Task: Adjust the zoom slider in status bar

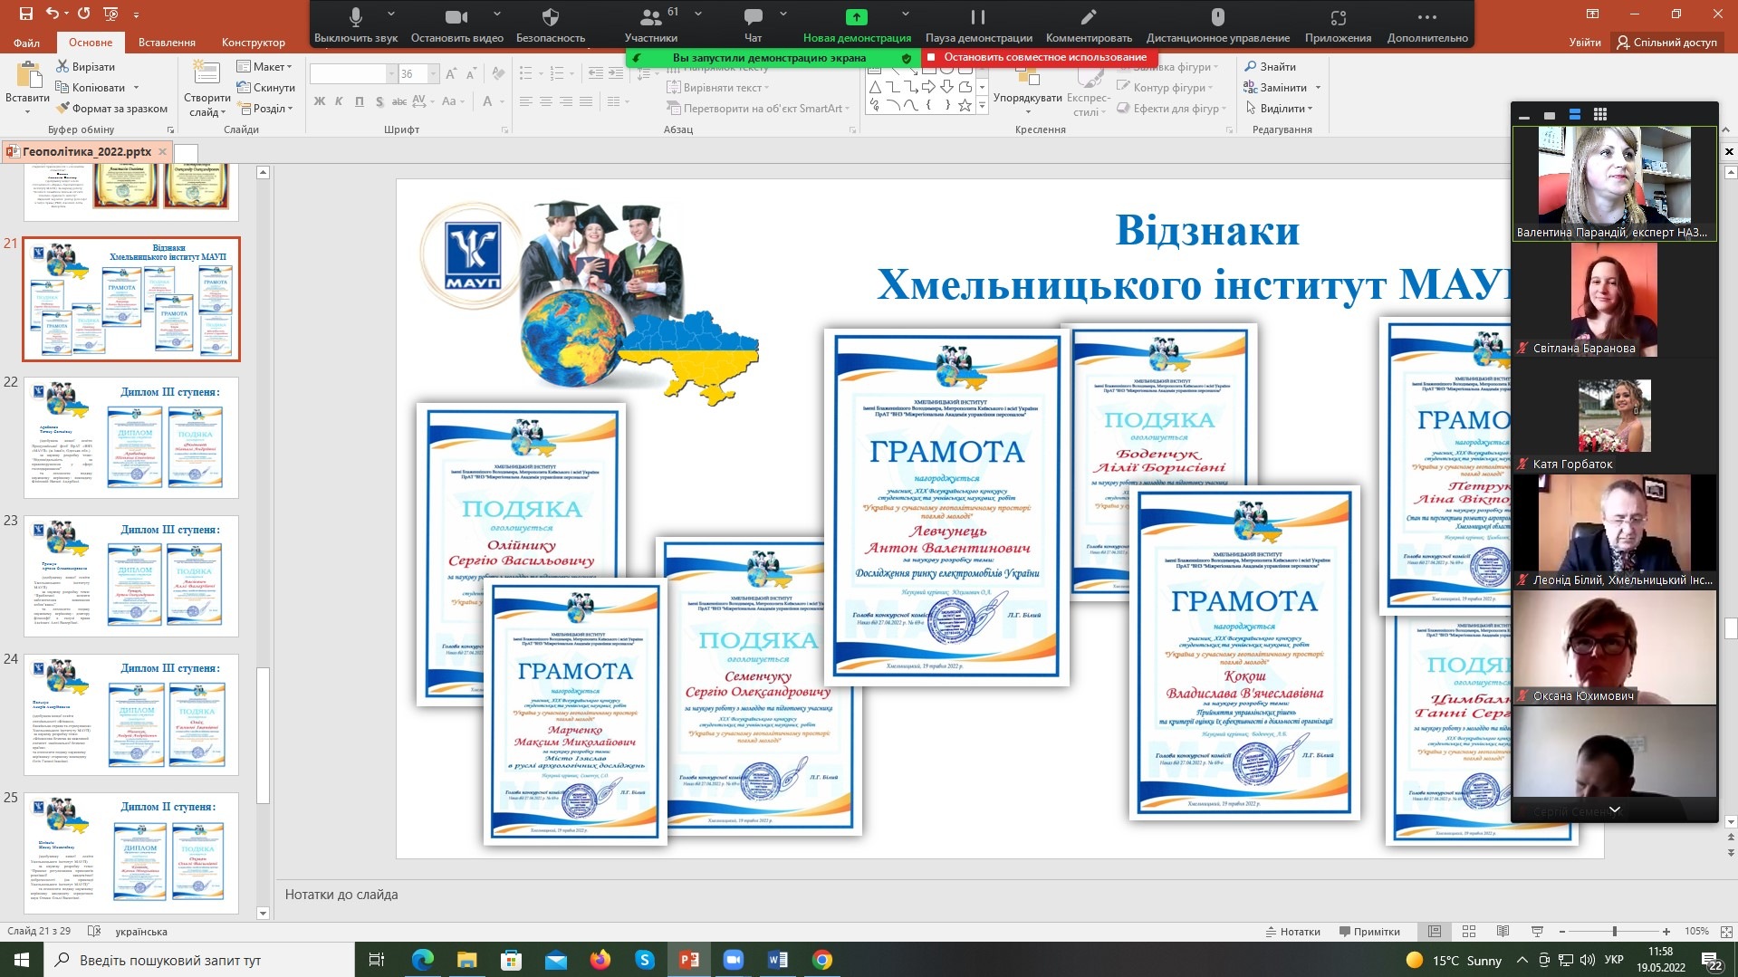Action: click(1614, 931)
